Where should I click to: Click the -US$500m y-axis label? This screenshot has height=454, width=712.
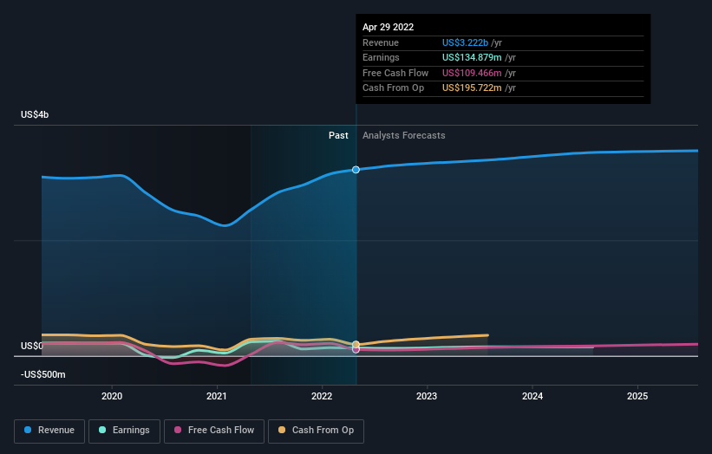click(43, 374)
